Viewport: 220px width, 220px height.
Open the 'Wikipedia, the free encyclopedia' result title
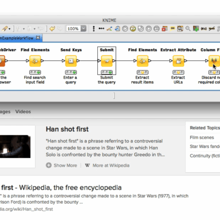(70, 188)
